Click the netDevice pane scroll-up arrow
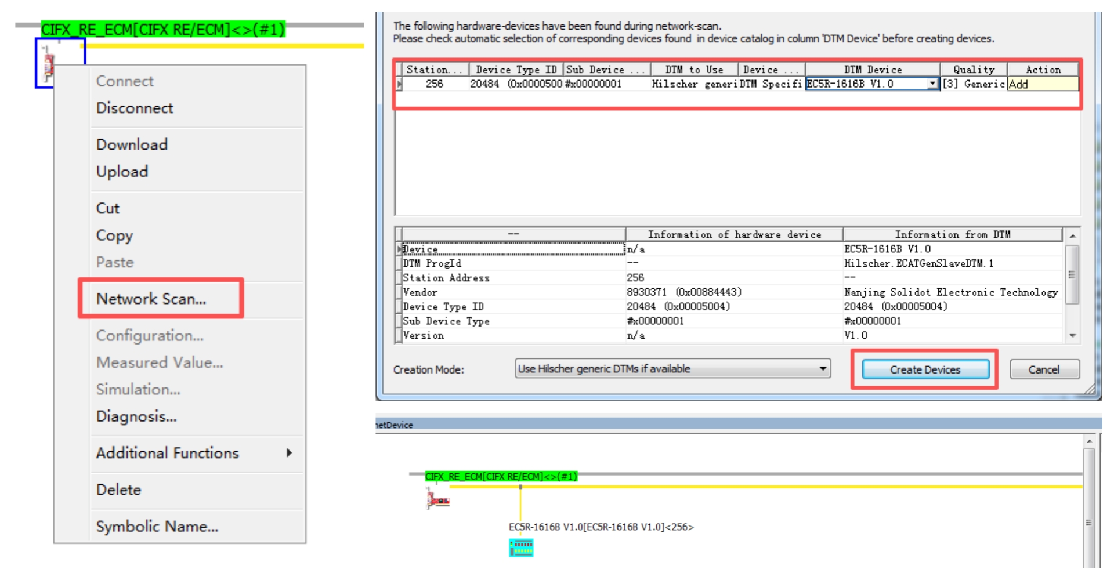This screenshot has width=1114, height=580. [x=1089, y=441]
